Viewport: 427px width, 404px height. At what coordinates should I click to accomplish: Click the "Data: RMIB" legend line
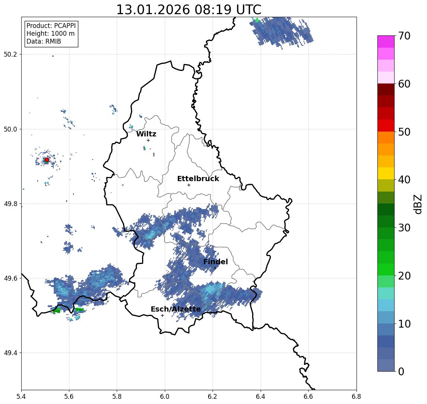coord(44,41)
